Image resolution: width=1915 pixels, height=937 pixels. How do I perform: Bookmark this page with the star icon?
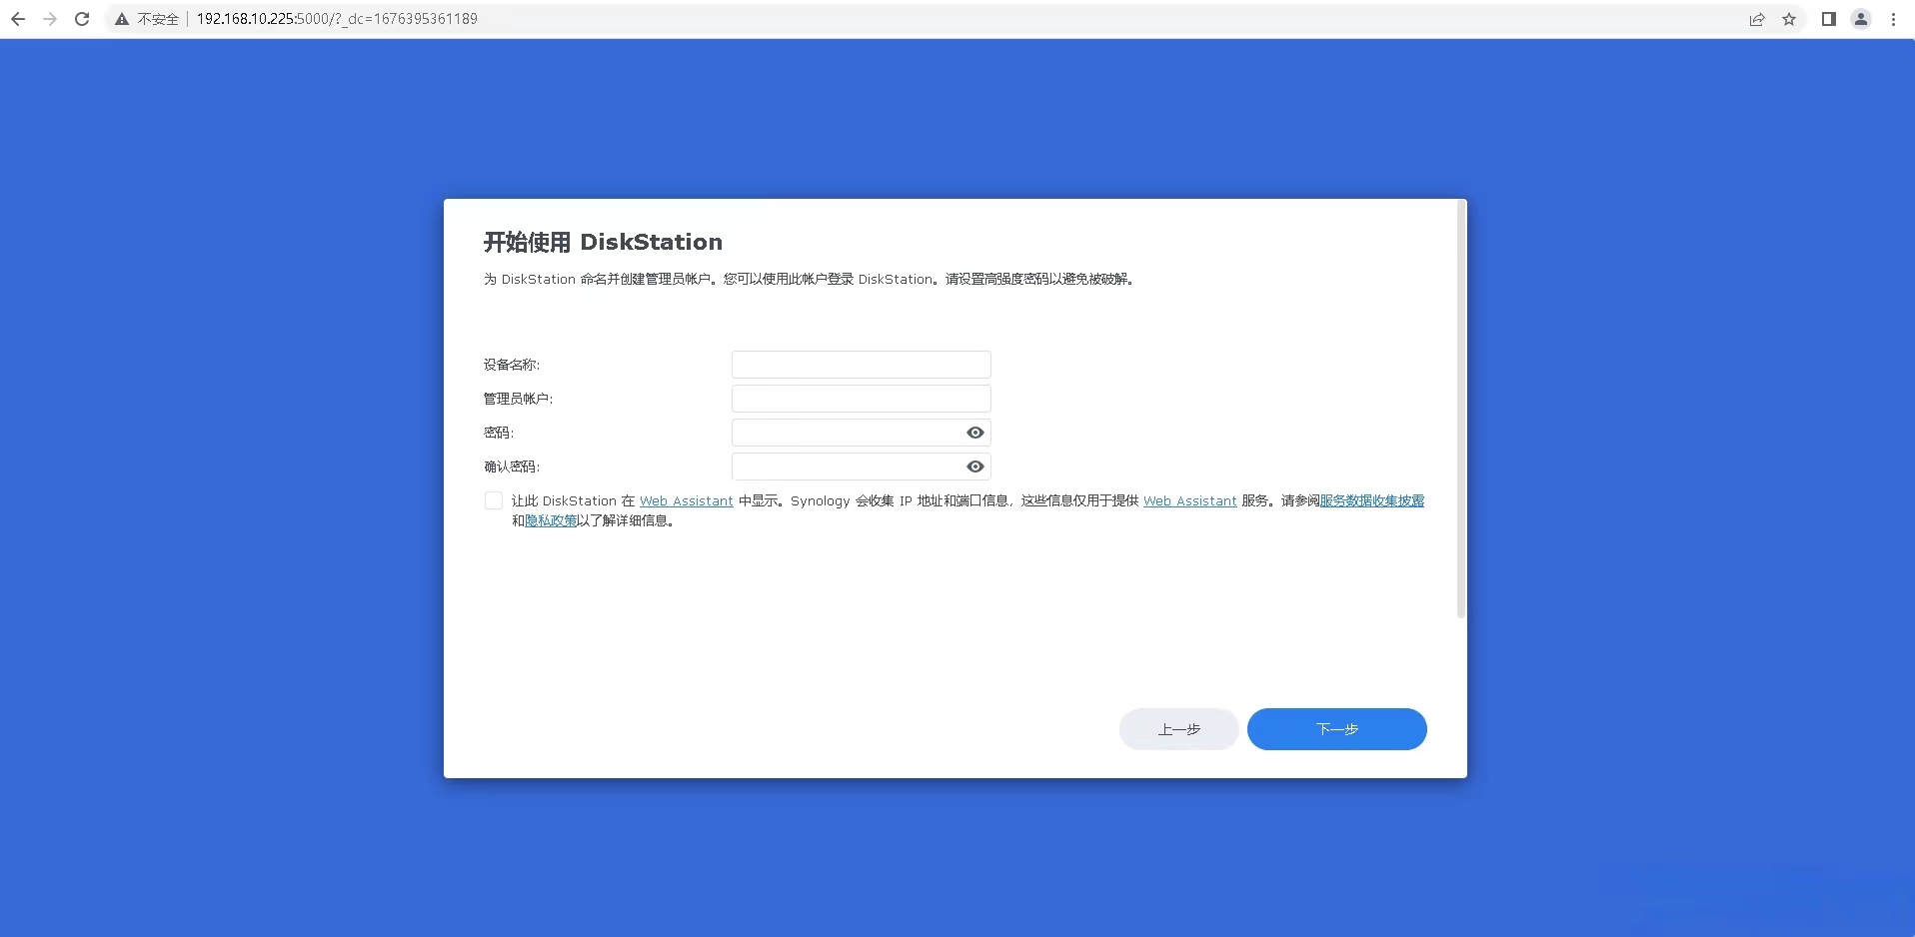1789,19
